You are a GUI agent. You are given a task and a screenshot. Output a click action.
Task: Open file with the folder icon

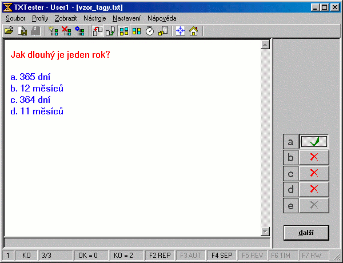pyautogui.click(x=9, y=31)
